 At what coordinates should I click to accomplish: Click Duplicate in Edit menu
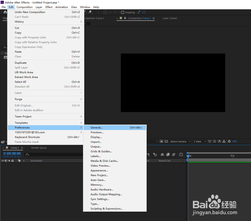click(x=46, y=63)
